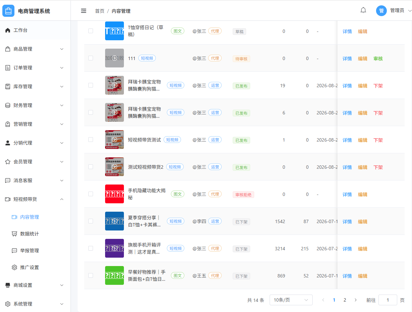Click 编辑 for 手机隐藏功能大揭秘 row
412x312 pixels.
point(363,195)
